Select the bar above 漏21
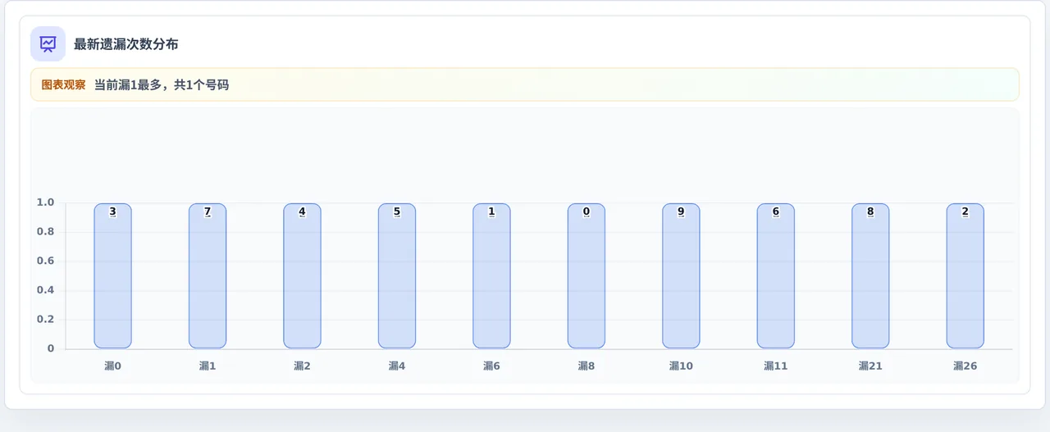 870,276
